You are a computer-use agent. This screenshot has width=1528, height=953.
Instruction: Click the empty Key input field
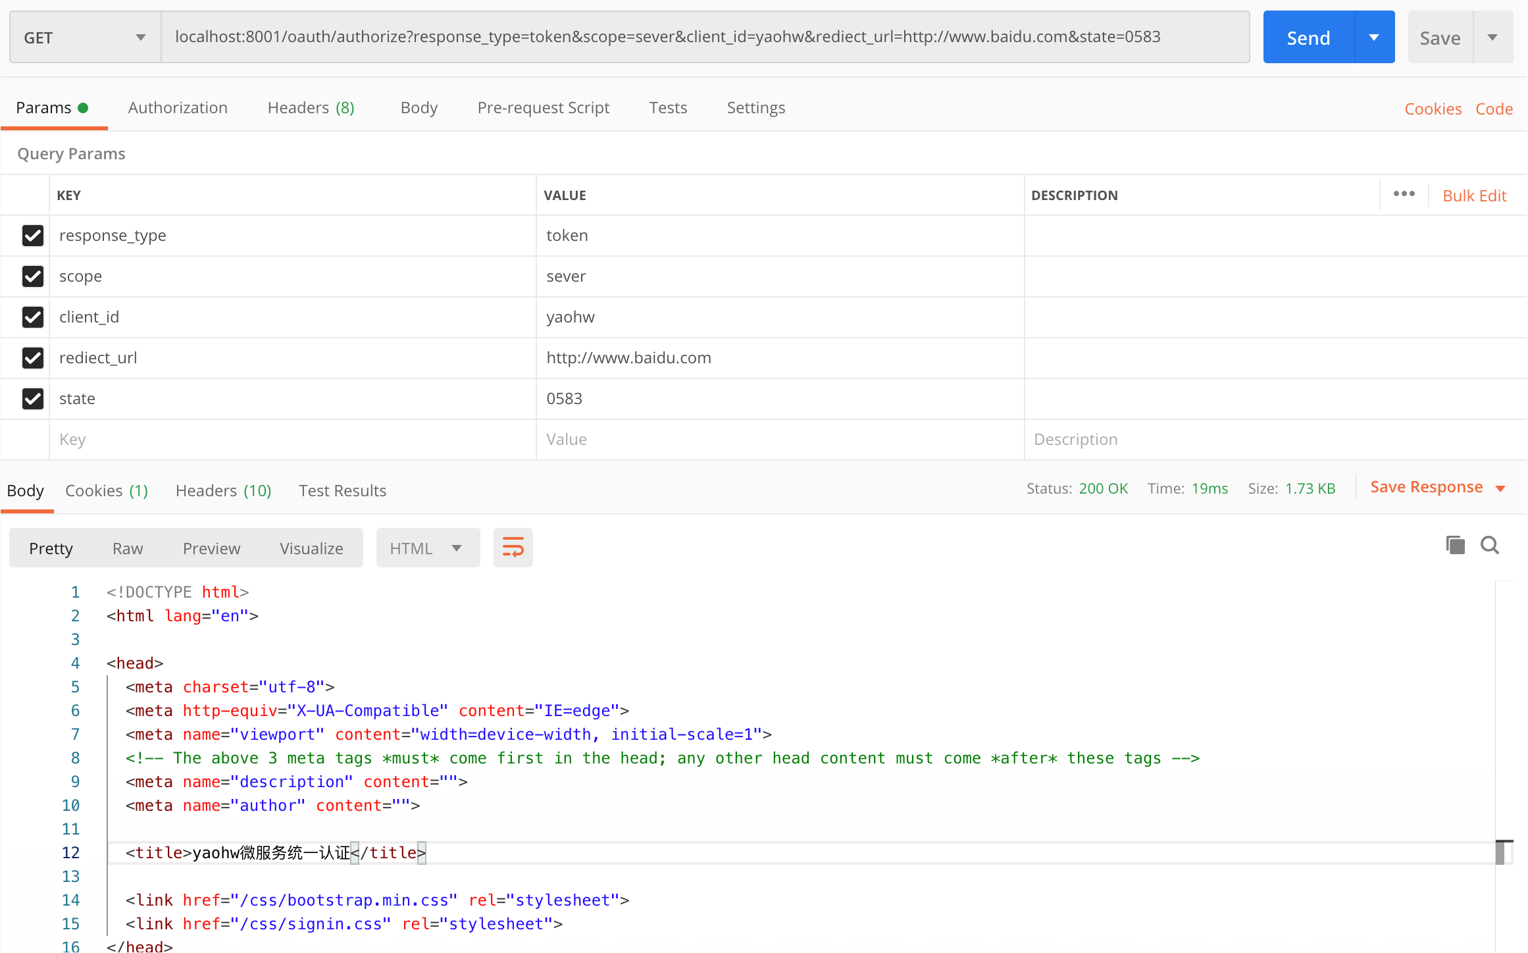pos(292,440)
